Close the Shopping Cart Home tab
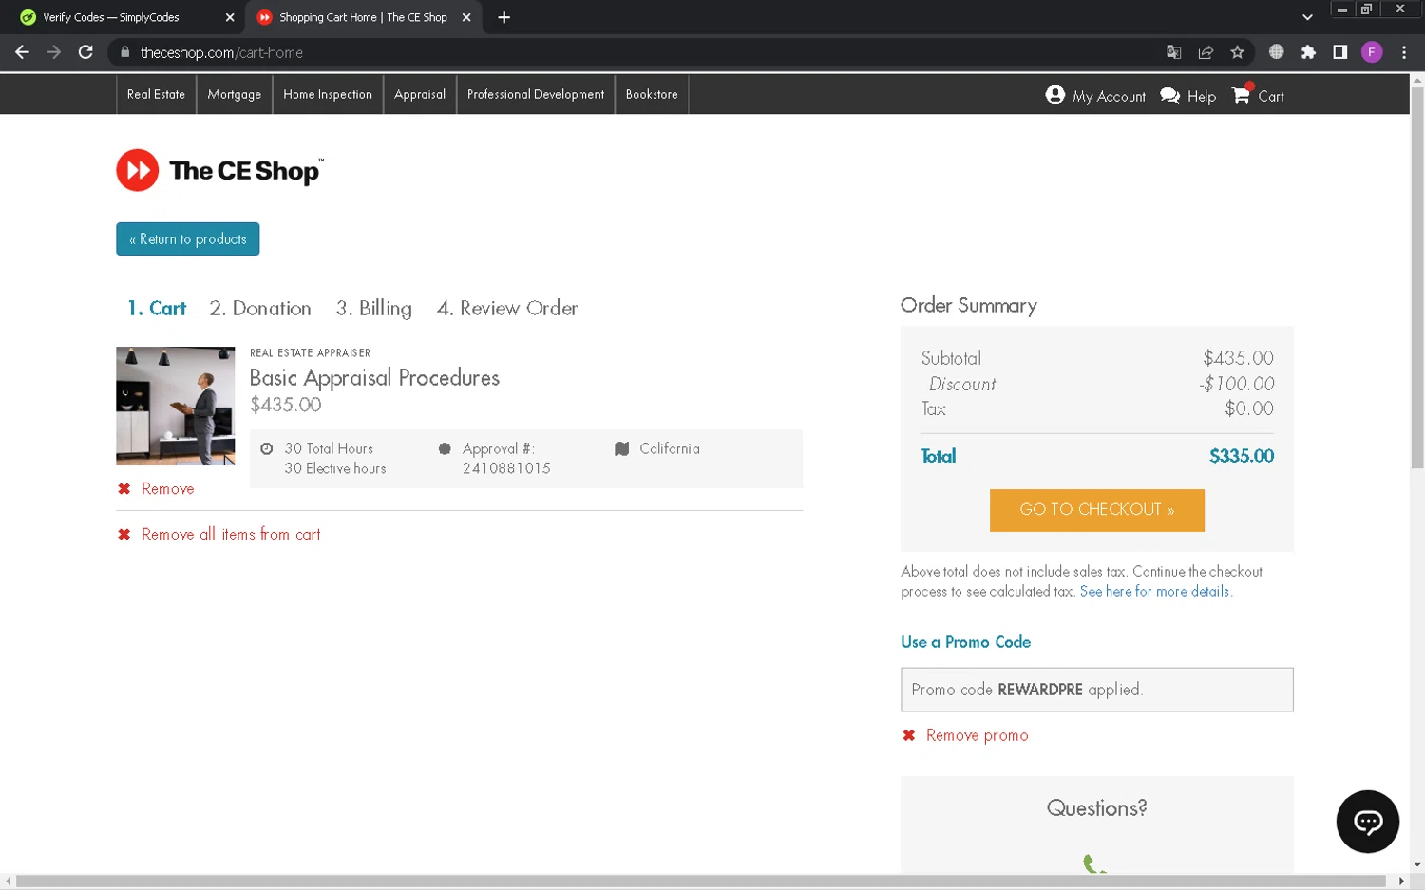 pos(466,17)
